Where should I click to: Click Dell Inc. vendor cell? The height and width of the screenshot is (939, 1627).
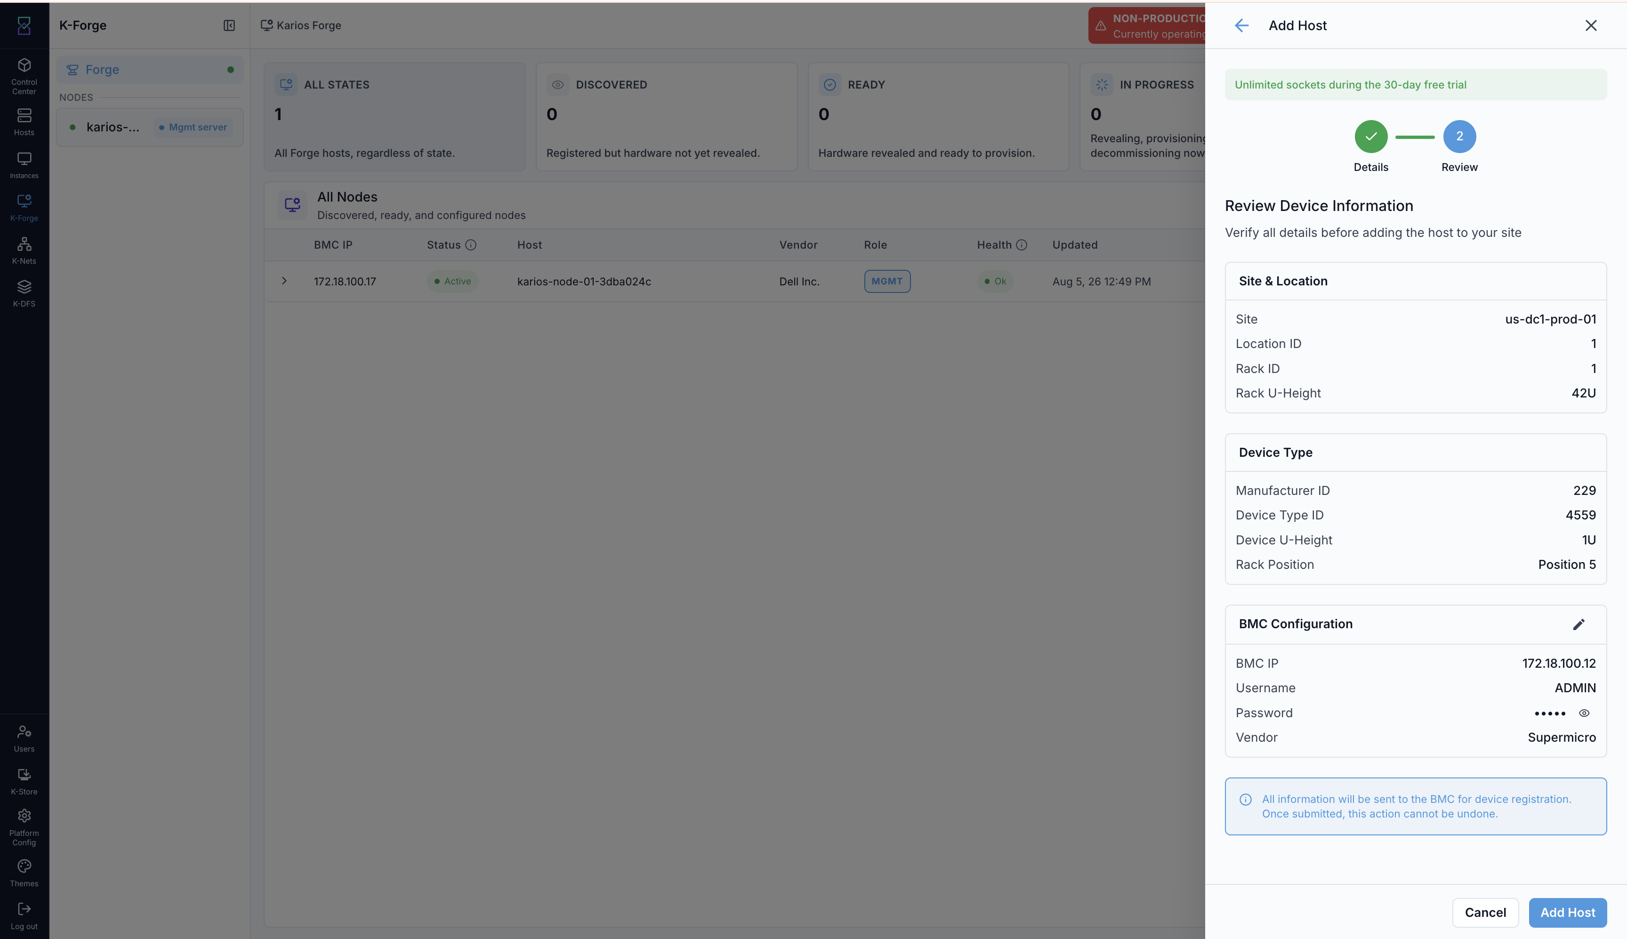(x=799, y=281)
